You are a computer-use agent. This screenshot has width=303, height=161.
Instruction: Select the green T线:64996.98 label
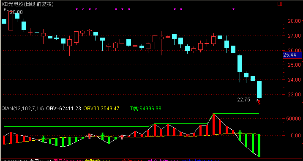point(145,109)
